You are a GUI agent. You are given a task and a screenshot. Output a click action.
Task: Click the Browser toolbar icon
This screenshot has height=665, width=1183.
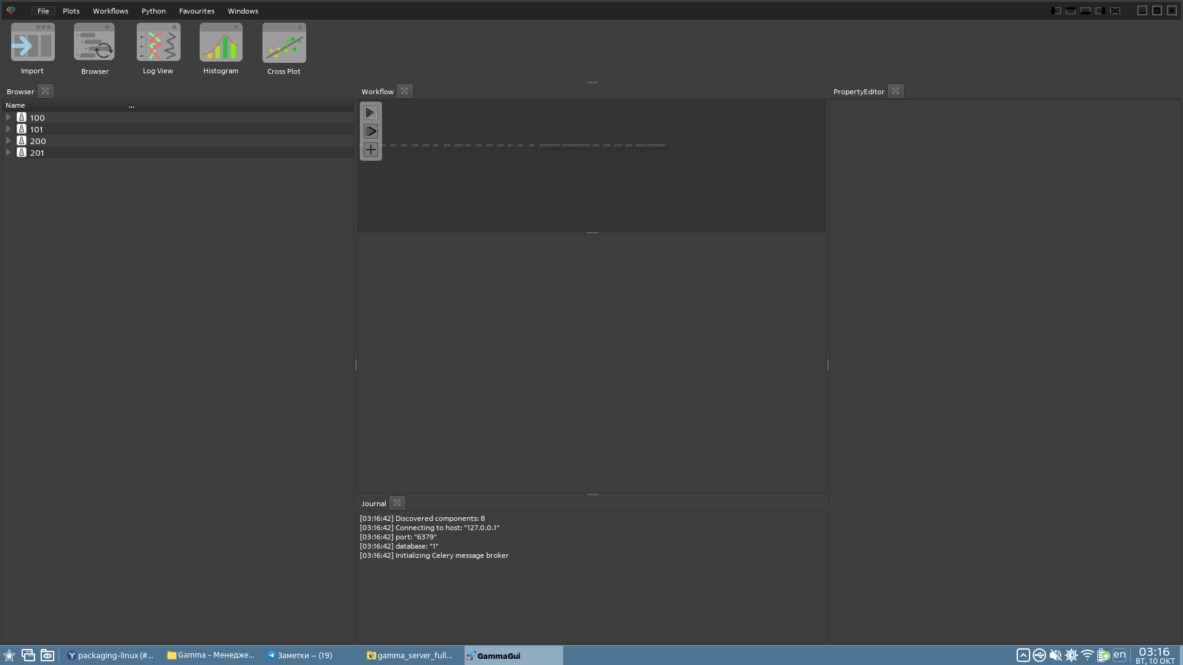94,43
